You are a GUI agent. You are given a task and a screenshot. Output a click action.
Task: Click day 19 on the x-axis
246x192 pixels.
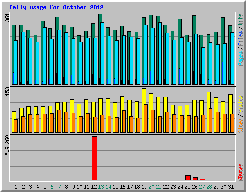pyautogui.click(x=144, y=187)
